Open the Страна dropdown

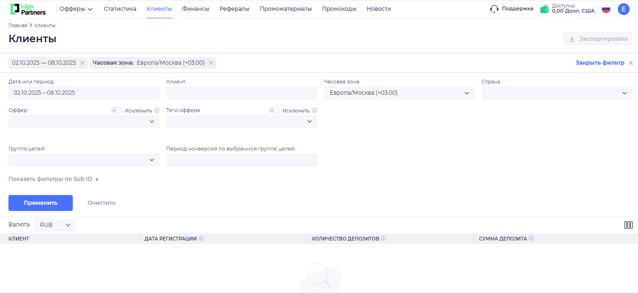556,93
